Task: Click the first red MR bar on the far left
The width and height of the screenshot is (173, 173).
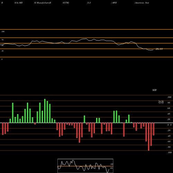Action: 3,129
